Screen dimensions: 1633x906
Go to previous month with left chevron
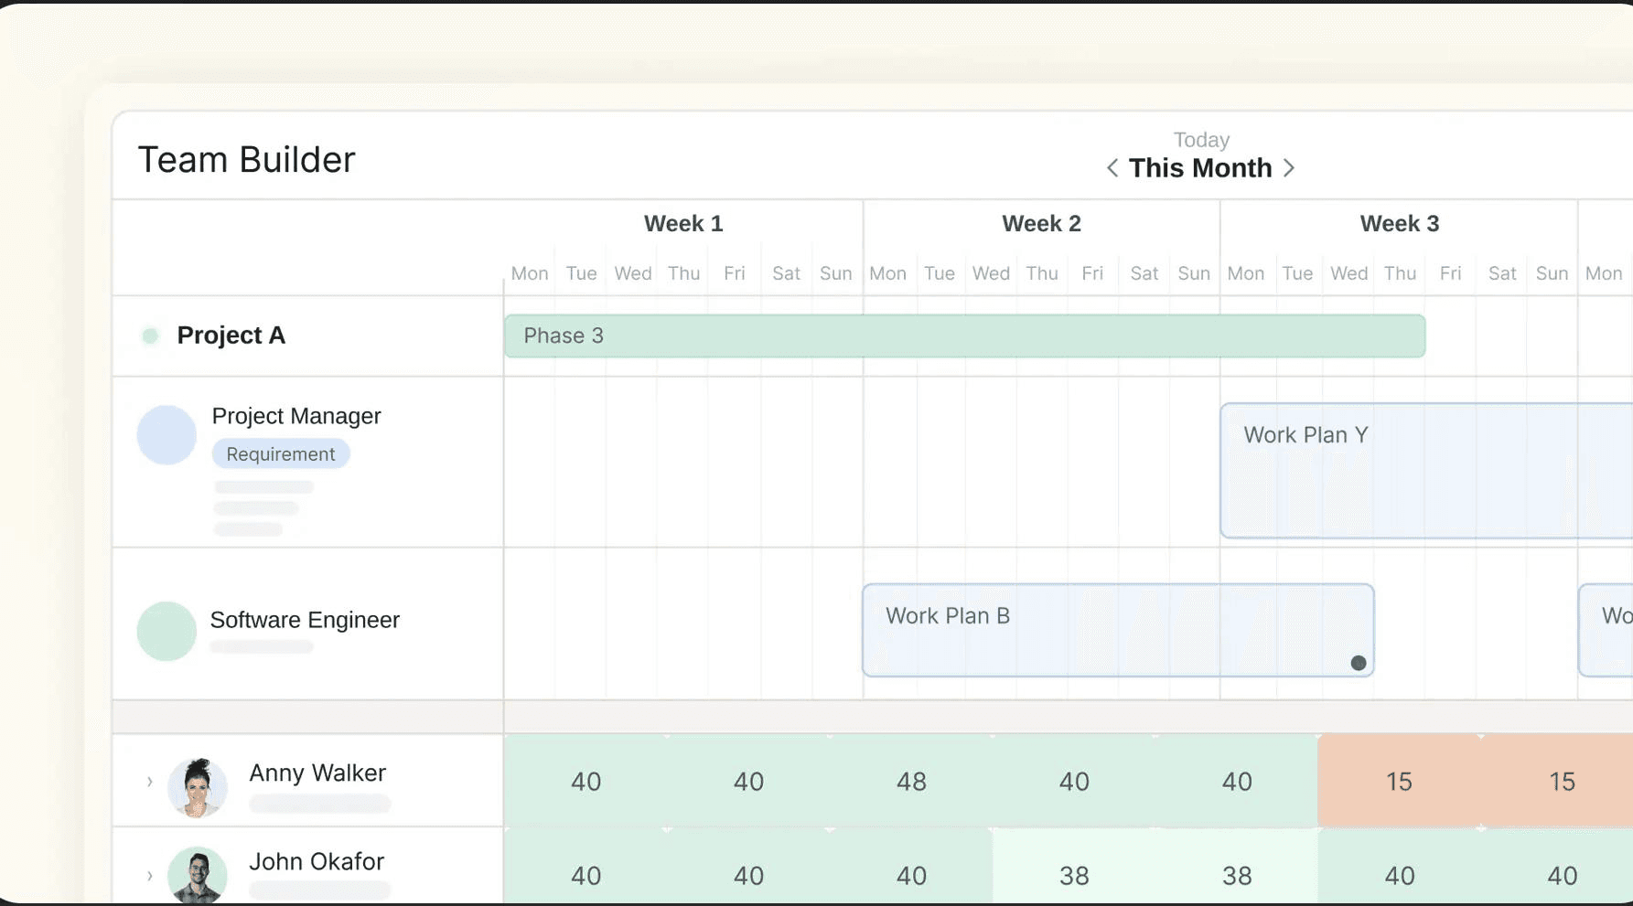1112,168
